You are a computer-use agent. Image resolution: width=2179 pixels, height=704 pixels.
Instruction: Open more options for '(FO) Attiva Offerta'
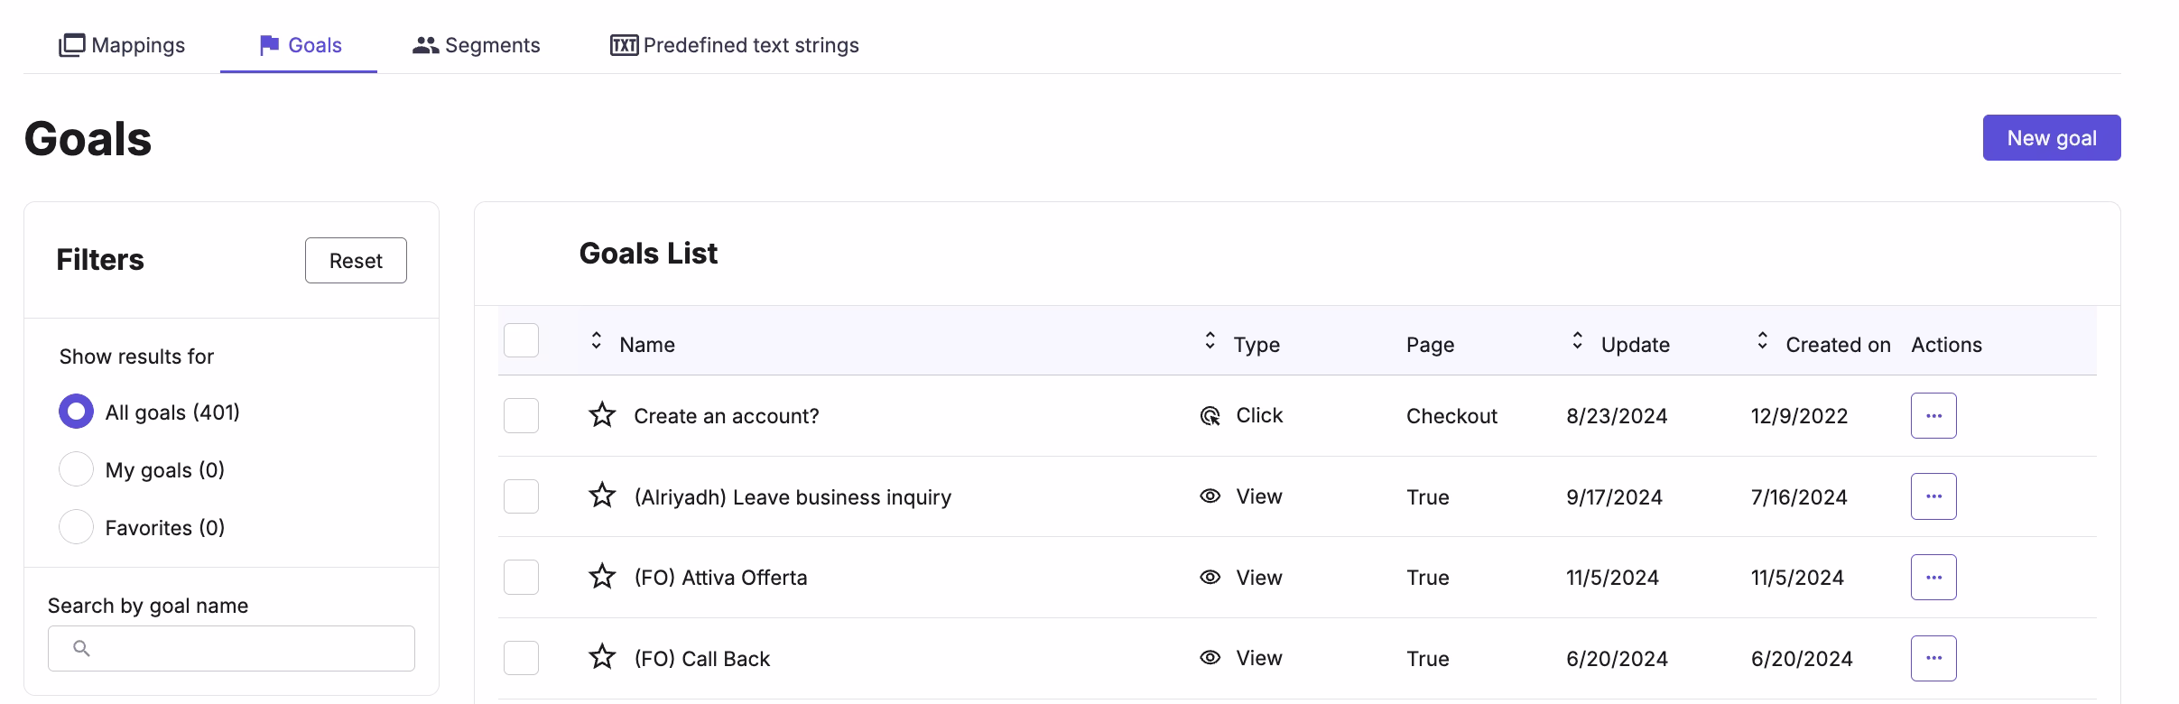pos(1933,577)
